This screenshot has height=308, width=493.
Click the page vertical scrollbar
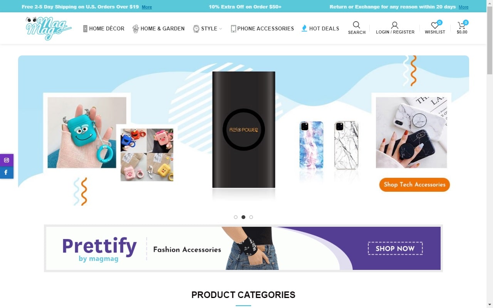490,154
